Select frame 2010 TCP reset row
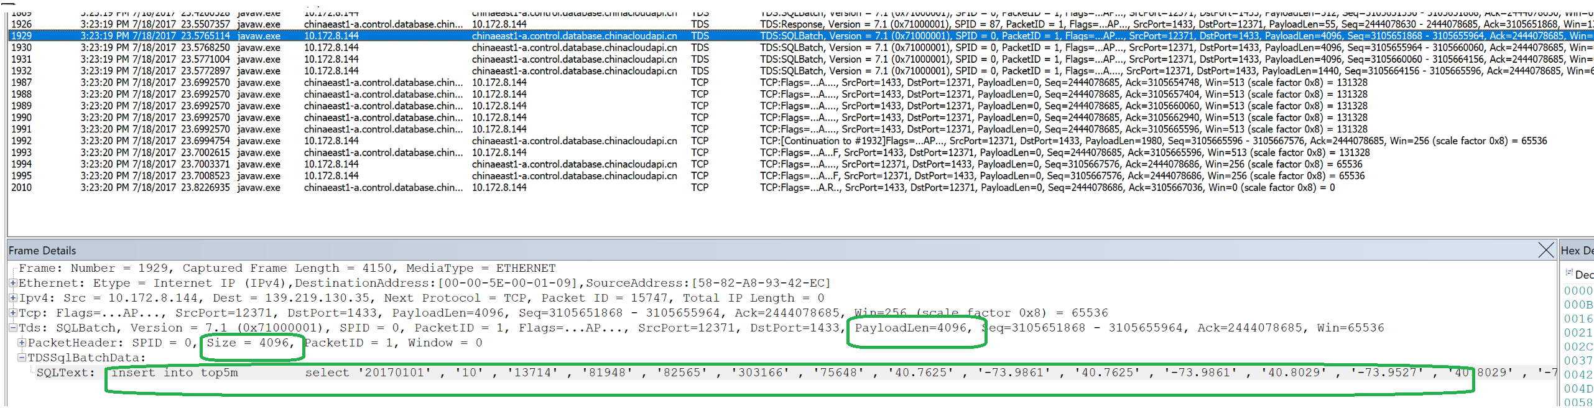1594x408 pixels. pyautogui.click(x=373, y=187)
